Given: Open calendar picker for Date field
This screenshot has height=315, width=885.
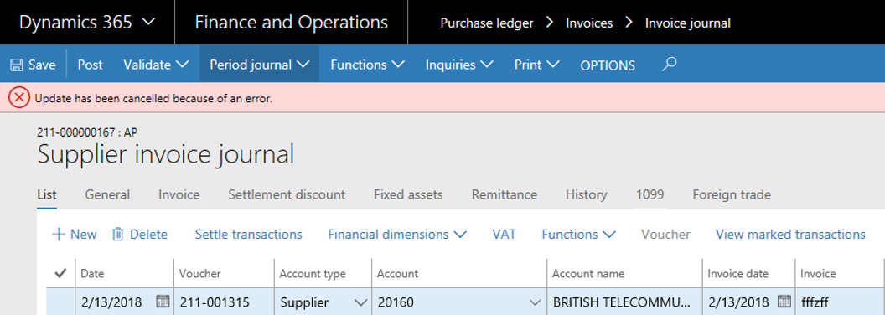Looking at the screenshot, I should coord(163,301).
